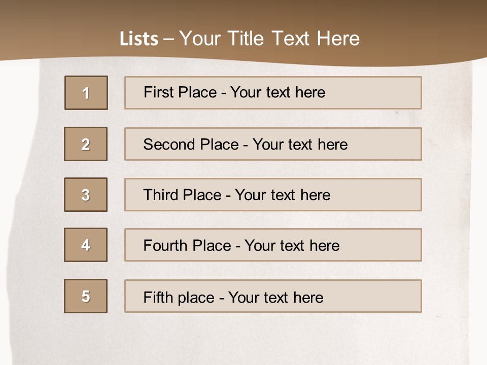Select the number 4 square
The image size is (487, 365).
tap(86, 245)
